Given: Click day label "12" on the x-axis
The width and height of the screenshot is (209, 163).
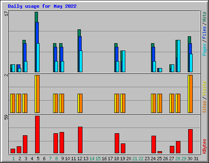Looking at the screenshot, I should [x=80, y=159].
